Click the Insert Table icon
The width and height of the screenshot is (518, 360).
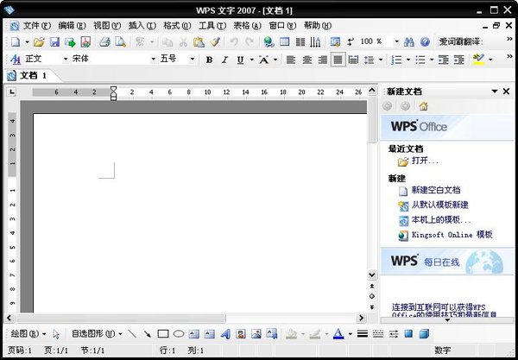click(x=284, y=41)
